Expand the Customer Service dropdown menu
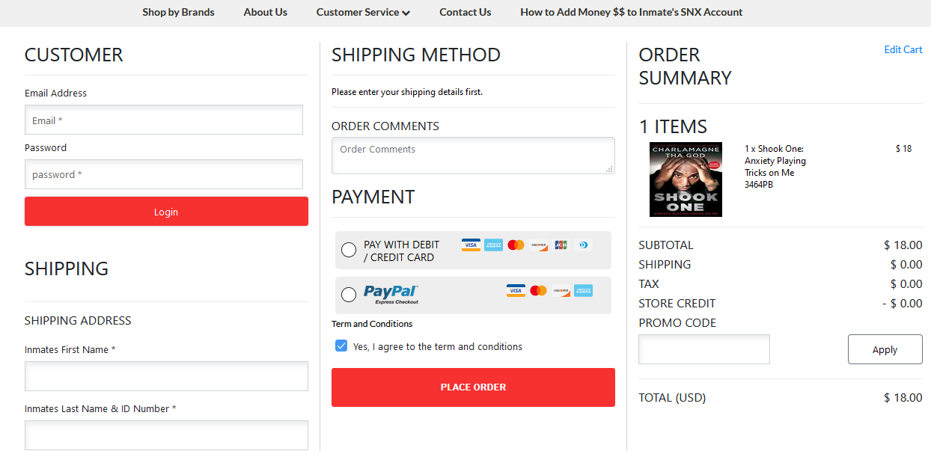931x451 pixels. (x=363, y=12)
